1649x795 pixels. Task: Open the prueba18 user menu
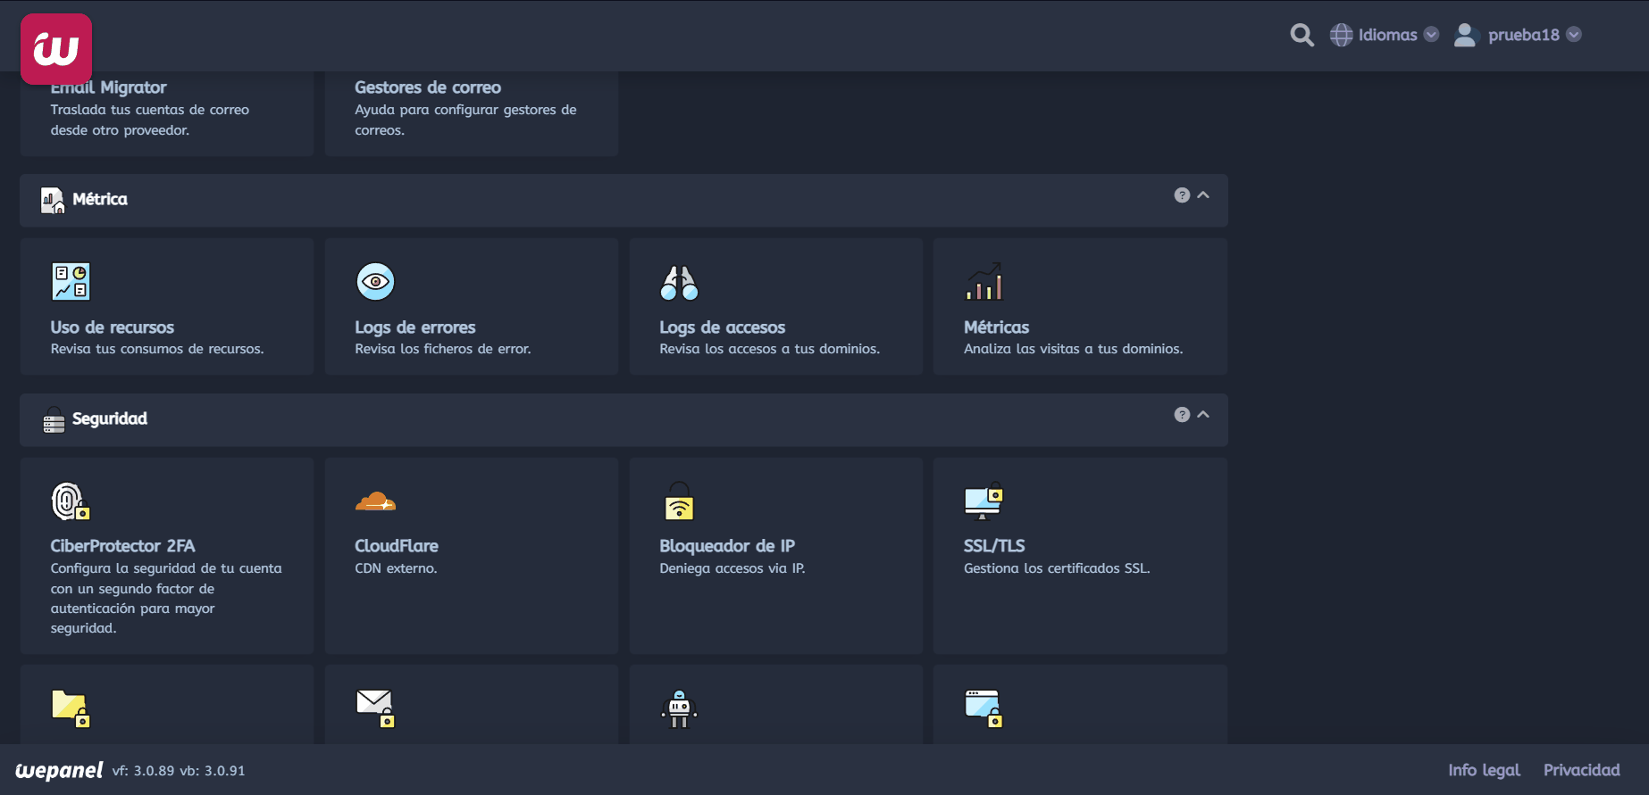pyautogui.click(x=1519, y=35)
